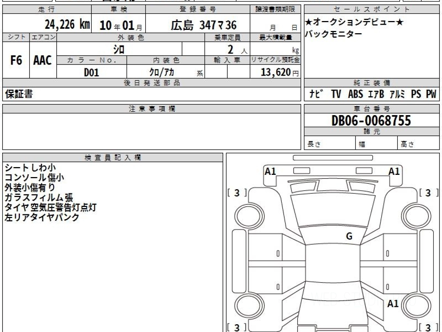442x332 pixels.
Task: Select the F6 shift type cell
Action: pos(16,60)
